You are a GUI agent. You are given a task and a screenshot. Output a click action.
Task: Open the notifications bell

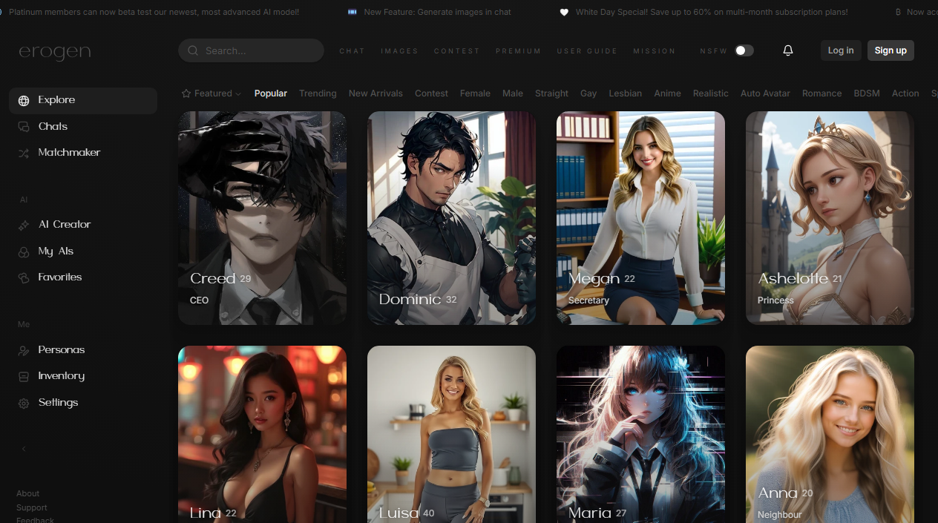(x=787, y=50)
